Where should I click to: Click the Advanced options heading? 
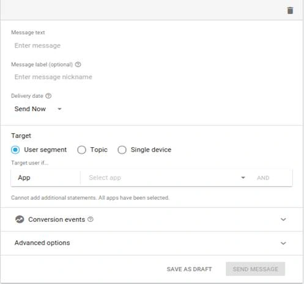(x=42, y=242)
